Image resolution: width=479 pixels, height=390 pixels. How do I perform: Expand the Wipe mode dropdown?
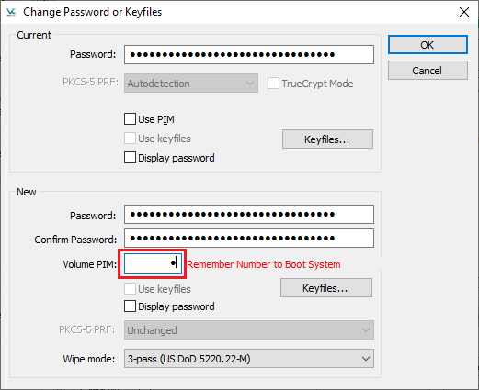tap(249, 359)
